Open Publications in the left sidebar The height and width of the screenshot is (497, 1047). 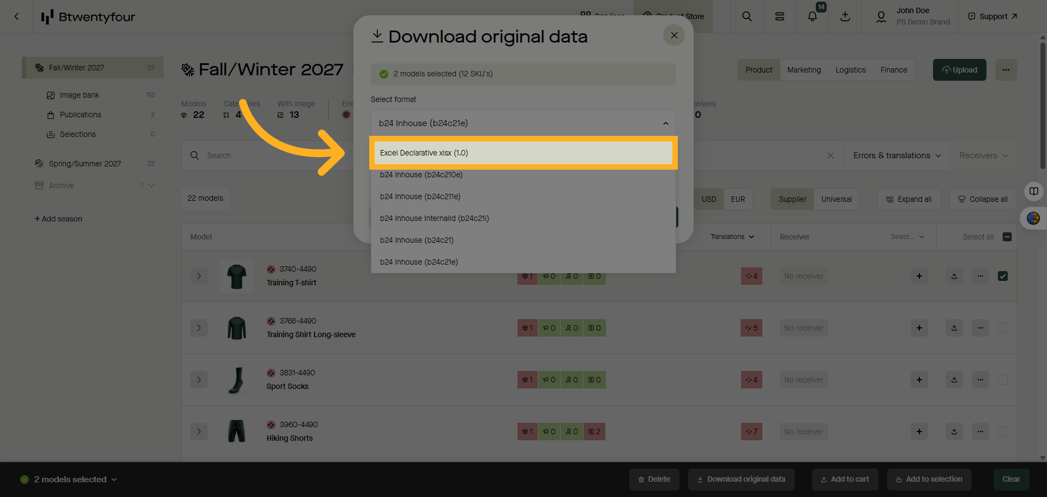point(81,115)
